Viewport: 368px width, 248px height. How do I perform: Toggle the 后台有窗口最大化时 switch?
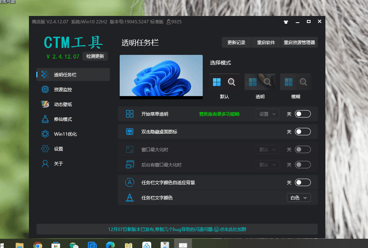[x=303, y=165]
